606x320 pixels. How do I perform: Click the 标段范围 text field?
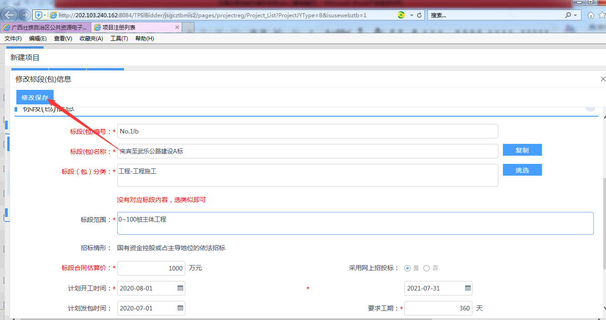point(355,223)
